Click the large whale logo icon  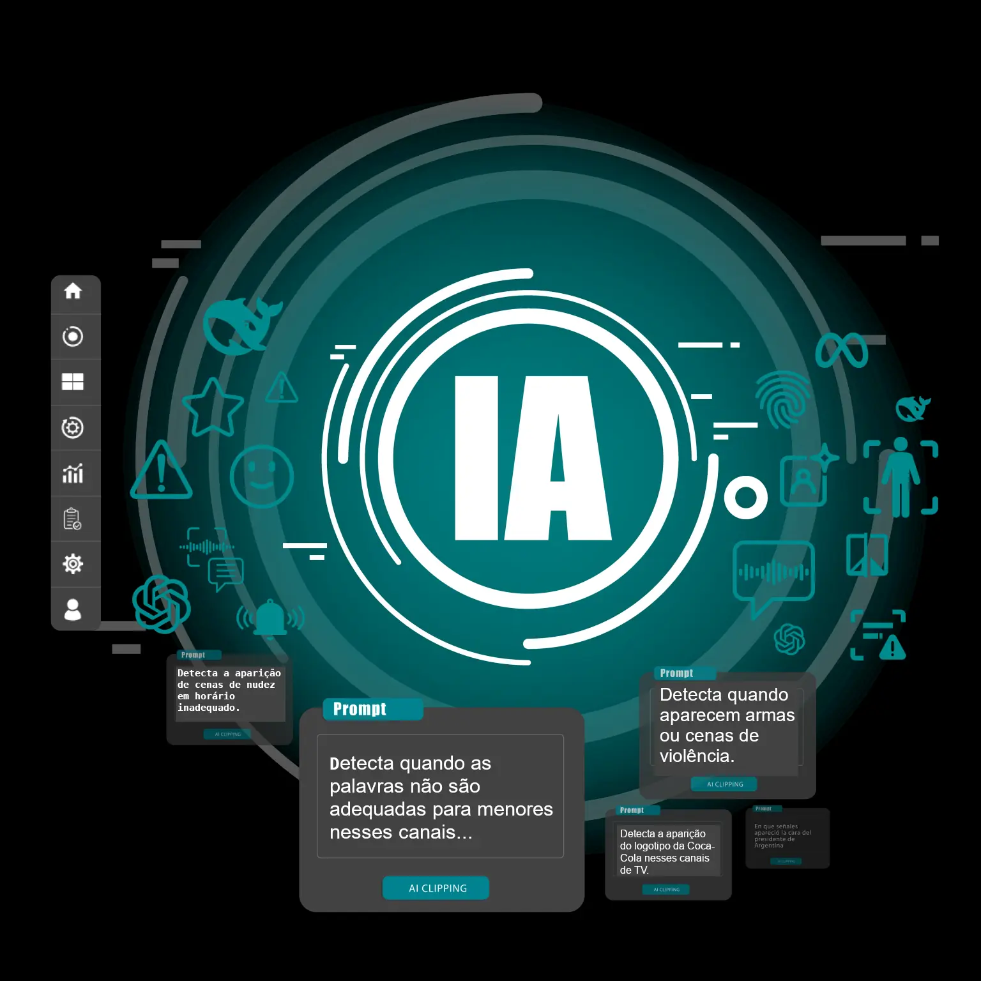coord(240,326)
